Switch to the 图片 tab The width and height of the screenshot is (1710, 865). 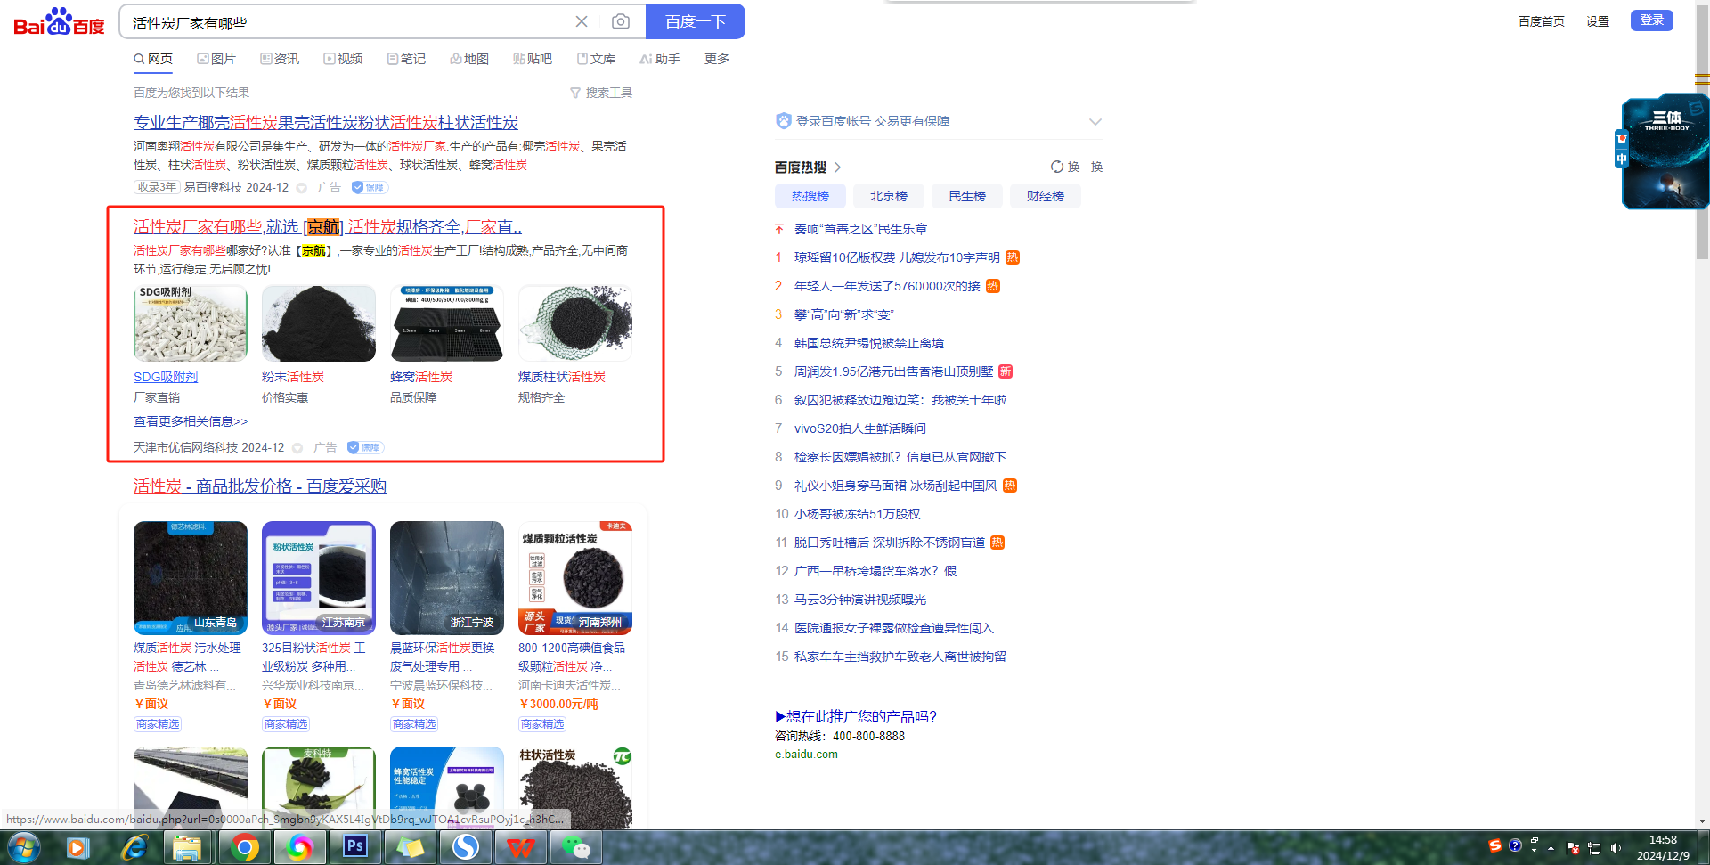click(x=216, y=59)
